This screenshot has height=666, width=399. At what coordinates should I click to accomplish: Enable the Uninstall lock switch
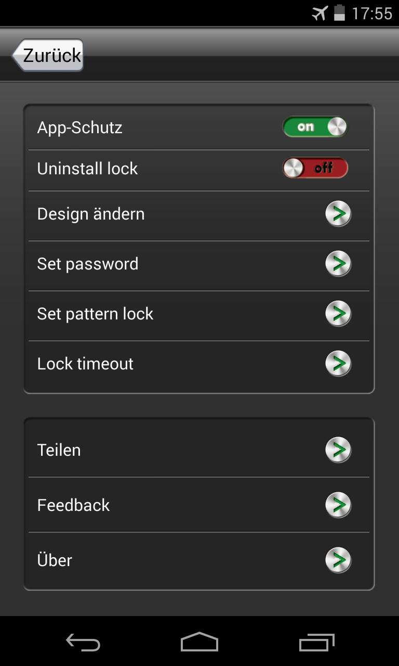pos(315,168)
